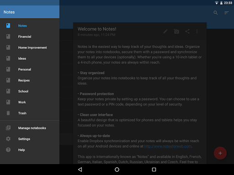234x175 pixels.
Task: Choose the School notebook label
Action: [x=23, y=91]
